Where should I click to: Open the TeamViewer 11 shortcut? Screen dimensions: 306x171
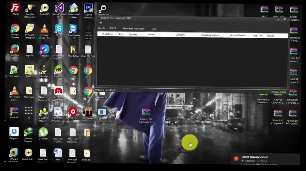tap(74, 32)
